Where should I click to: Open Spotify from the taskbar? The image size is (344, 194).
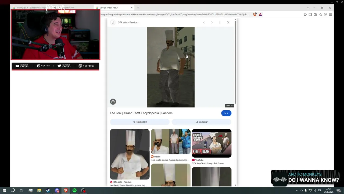(74, 190)
